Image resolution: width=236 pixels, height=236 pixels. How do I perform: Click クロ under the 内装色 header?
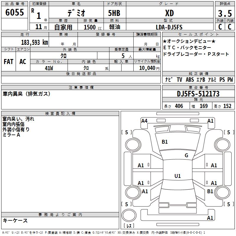[x=86, y=68]
